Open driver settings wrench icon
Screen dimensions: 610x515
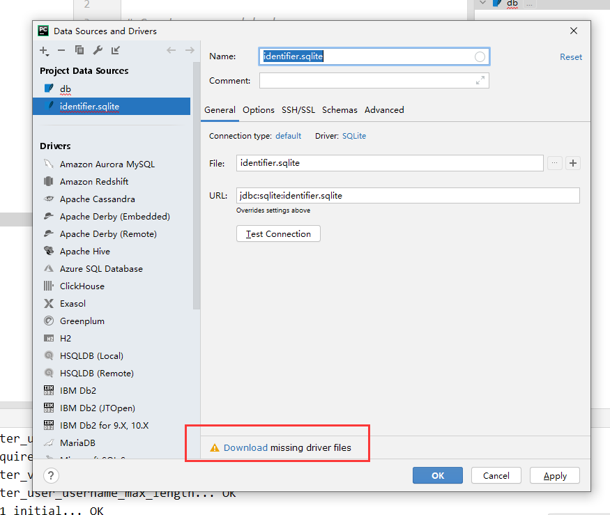point(98,50)
